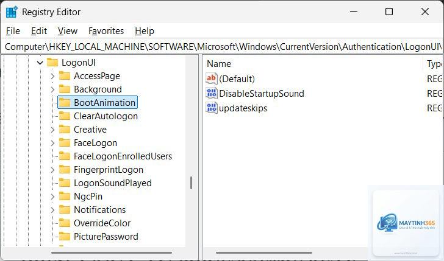The image size is (444, 261).
Task: Click the DisableStartupSound binary value icon
Action: point(212,93)
